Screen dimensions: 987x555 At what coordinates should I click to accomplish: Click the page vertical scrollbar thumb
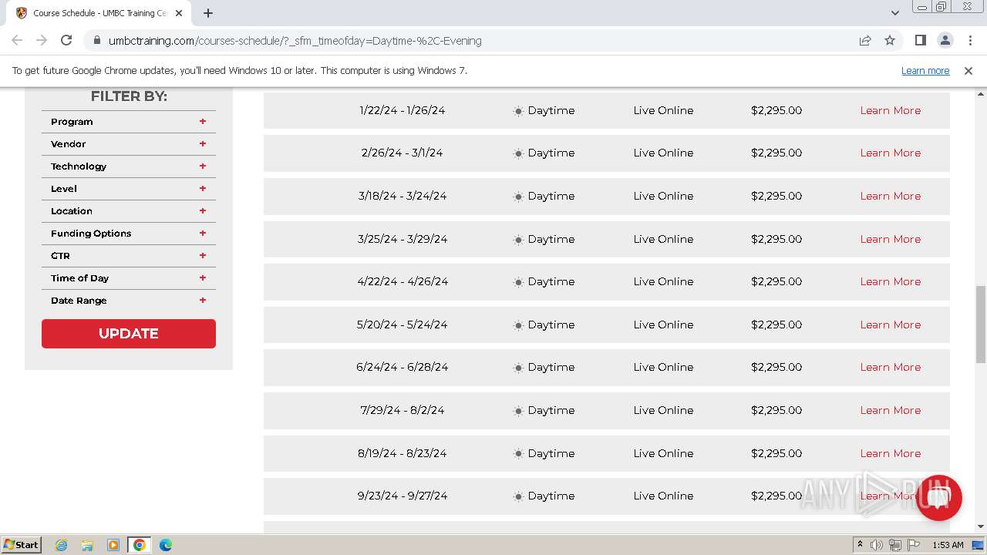coord(981,324)
